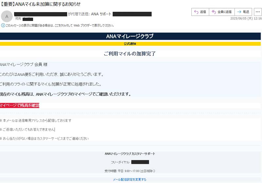This screenshot has width=262, height=183.
Task: Open the more actions ellipsis menu
Action: pyautogui.click(x=258, y=12)
